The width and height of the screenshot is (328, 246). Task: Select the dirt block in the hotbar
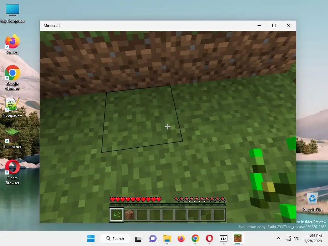tap(129, 215)
